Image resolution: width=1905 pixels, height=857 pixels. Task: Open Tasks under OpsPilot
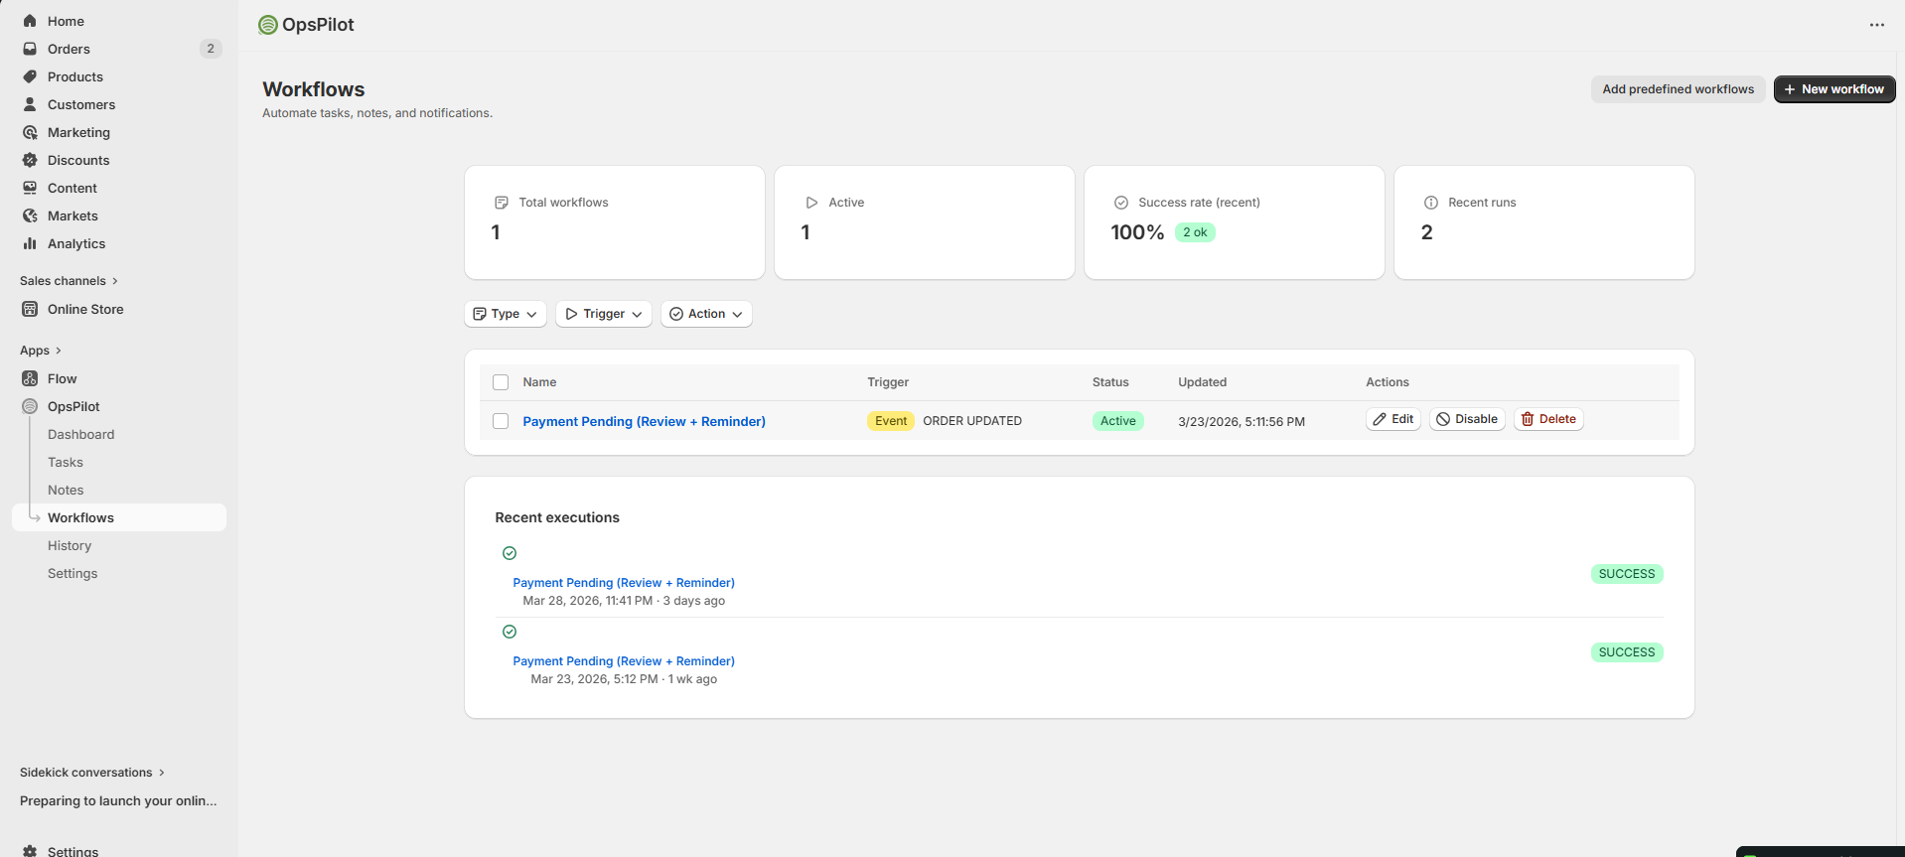tap(66, 462)
